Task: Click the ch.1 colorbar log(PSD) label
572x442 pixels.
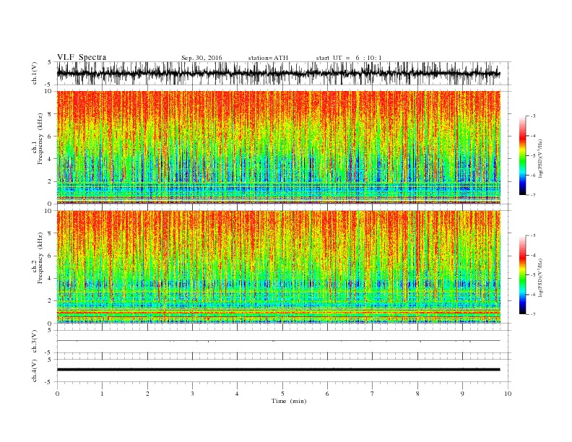Action: [540, 158]
